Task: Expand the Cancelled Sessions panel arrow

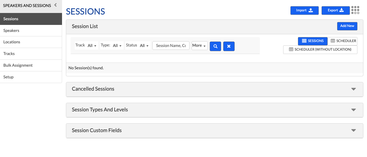Action: coord(353,89)
